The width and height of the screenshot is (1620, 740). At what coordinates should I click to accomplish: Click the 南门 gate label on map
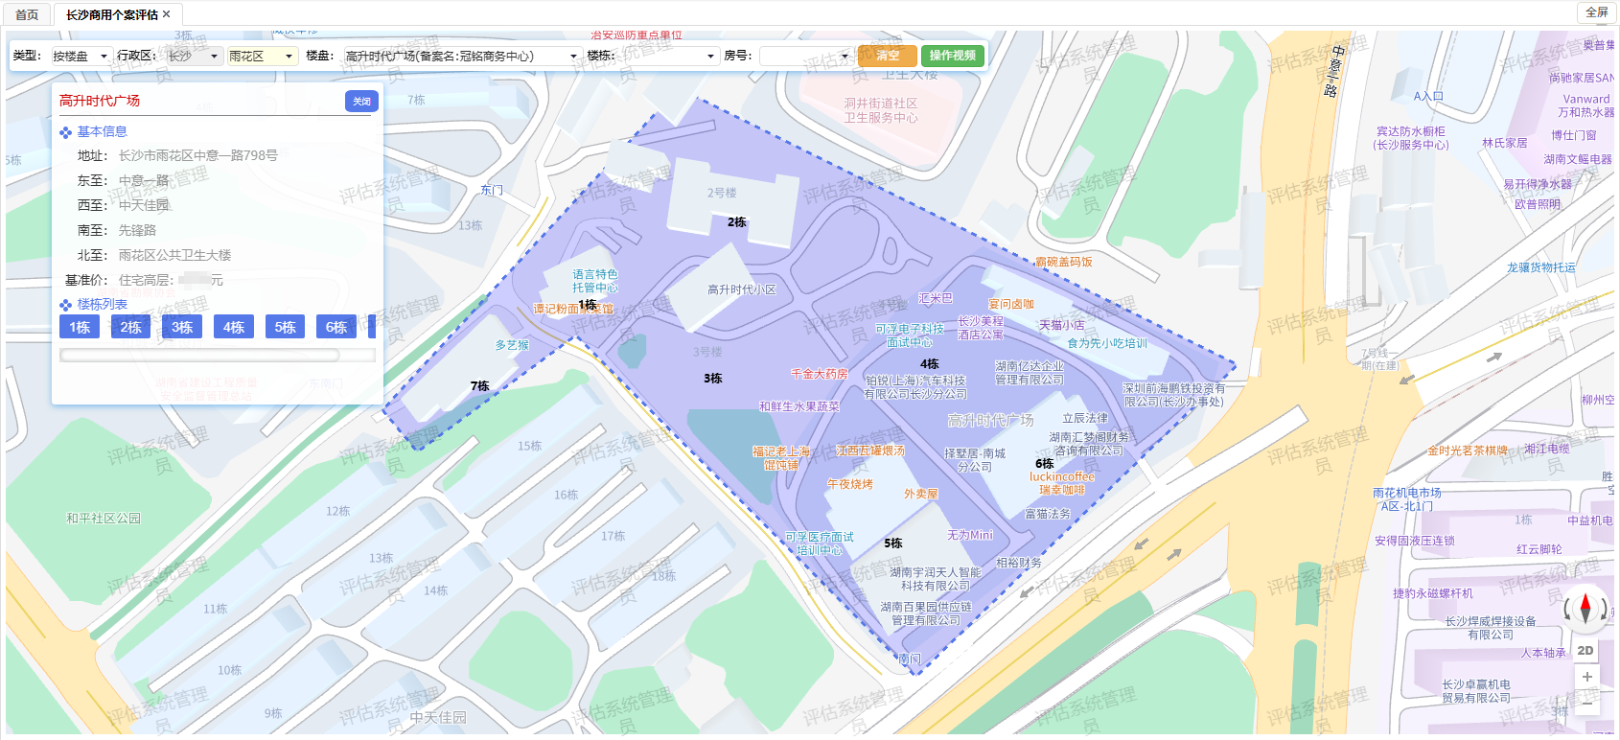[x=910, y=659]
